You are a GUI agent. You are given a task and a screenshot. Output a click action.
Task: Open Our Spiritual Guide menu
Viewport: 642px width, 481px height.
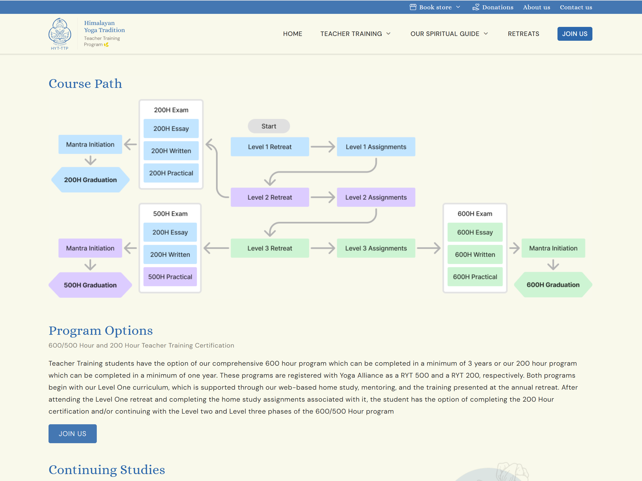445,34
